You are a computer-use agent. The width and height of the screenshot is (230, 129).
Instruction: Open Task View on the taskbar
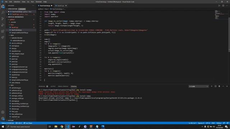tap(50, 126)
